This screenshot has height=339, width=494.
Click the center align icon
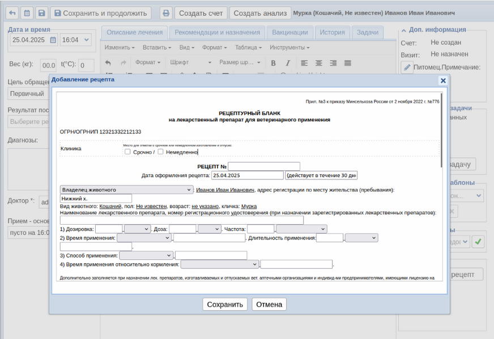(x=319, y=63)
